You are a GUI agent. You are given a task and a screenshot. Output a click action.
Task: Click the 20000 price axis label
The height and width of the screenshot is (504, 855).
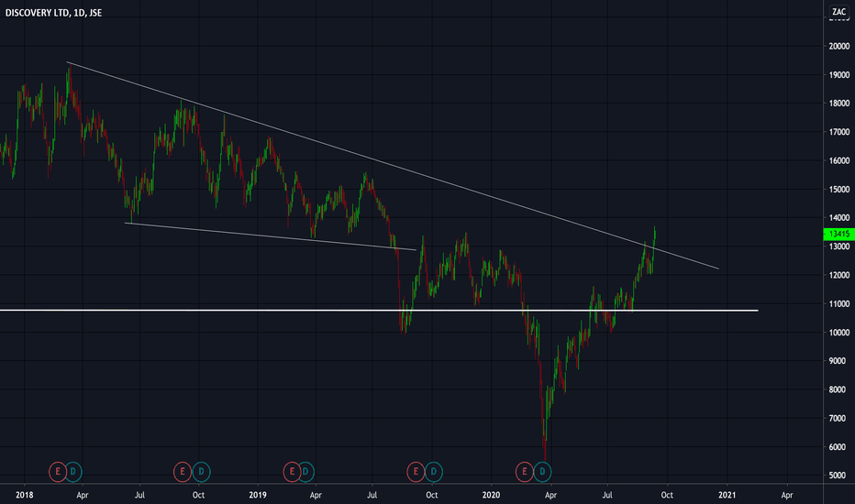(x=838, y=47)
